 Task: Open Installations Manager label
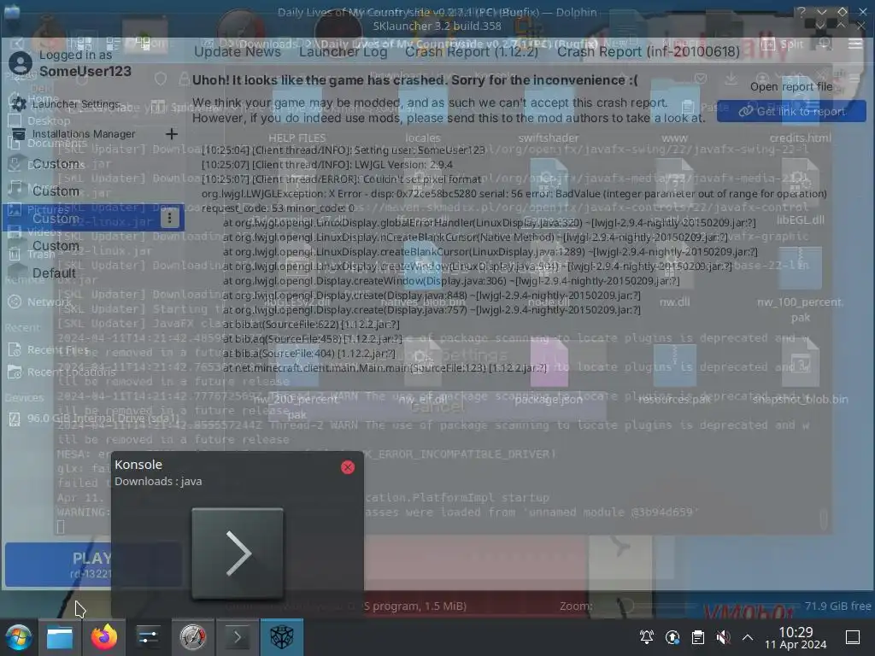[84, 134]
